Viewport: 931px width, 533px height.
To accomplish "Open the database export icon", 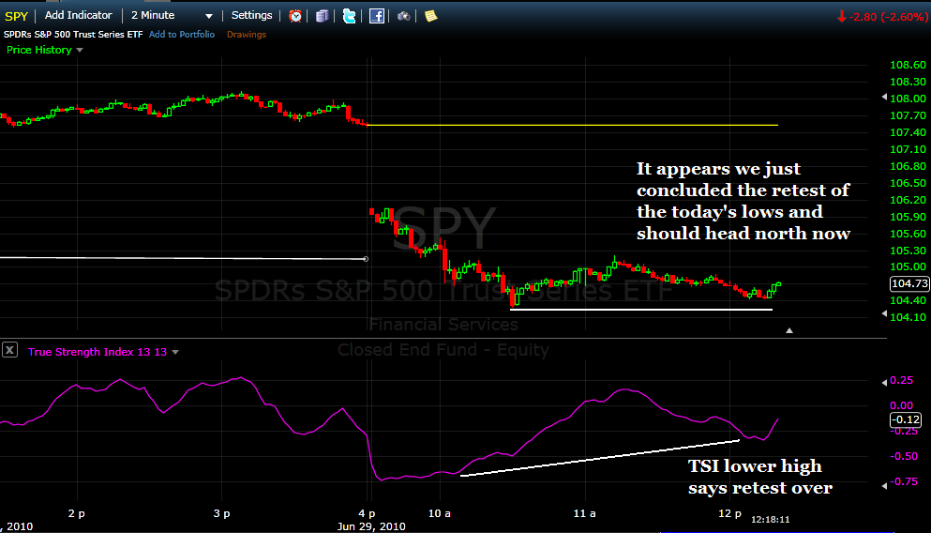I will pos(322,16).
